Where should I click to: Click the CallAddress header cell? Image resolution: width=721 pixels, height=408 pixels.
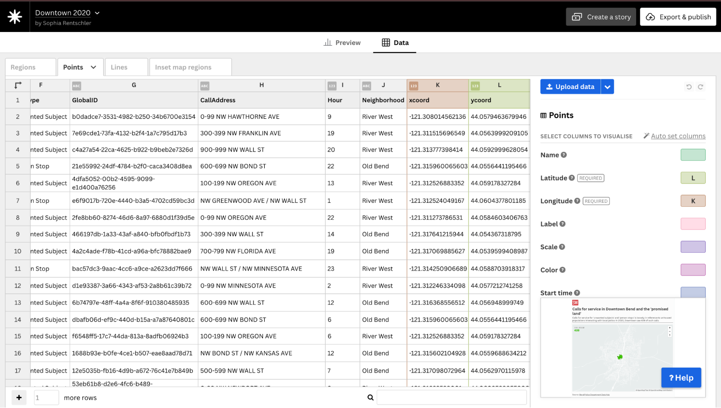pos(261,100)
